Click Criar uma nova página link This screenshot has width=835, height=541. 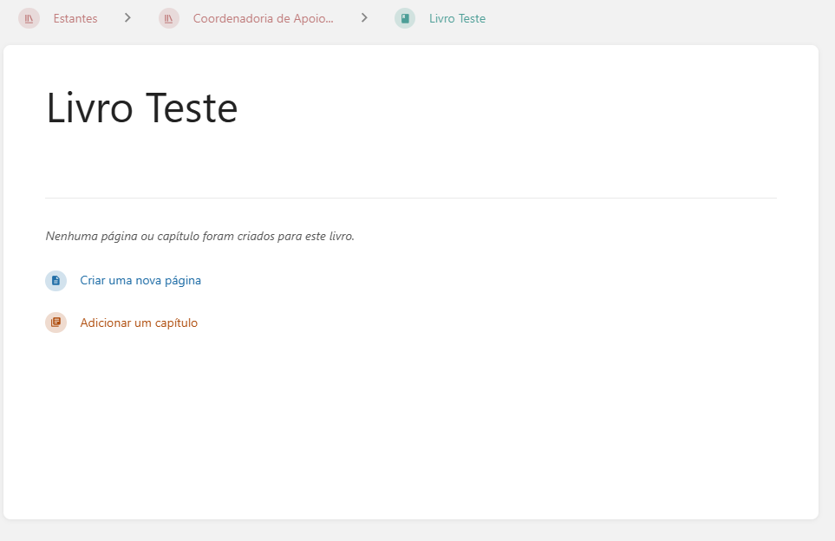click(x=140, y=281)
